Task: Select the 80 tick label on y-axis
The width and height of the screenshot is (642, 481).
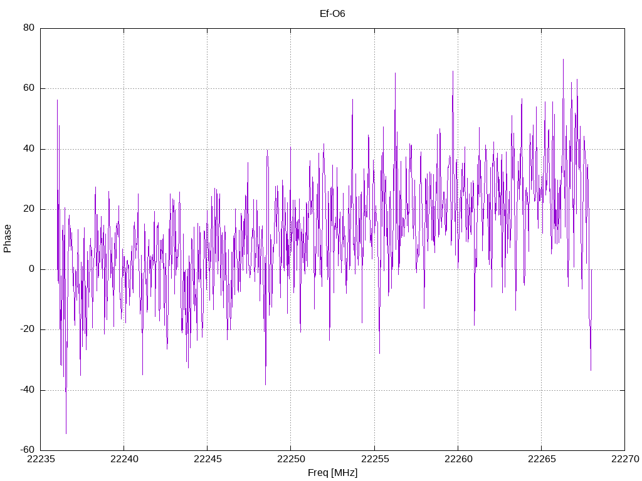Action: click(29, 28)
